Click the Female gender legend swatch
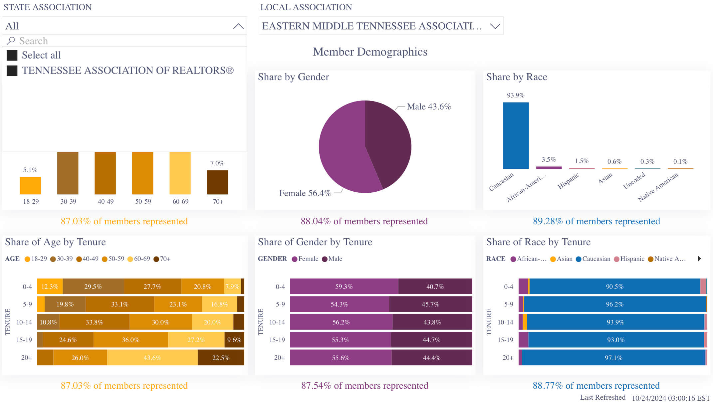This screenshot has width=713, height=406. [x=294, y=259]
